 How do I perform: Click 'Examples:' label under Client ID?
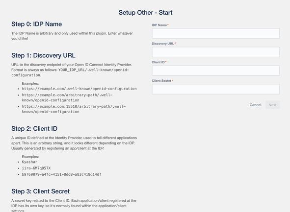30,157
